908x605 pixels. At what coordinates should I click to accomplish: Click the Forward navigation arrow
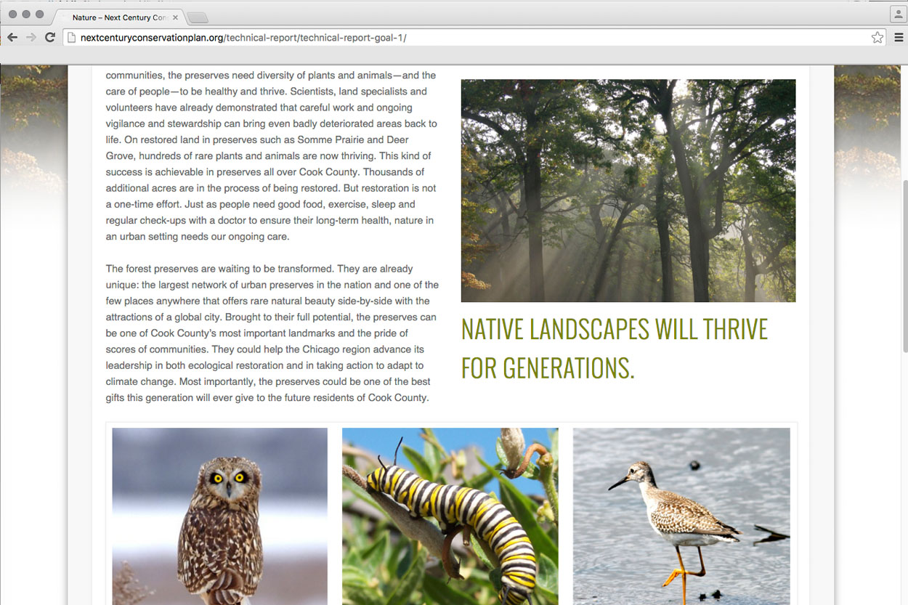click(x=31, y=37)
